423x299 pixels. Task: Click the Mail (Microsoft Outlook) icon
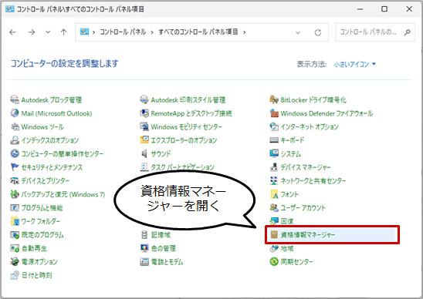click(x=15, y=113)
